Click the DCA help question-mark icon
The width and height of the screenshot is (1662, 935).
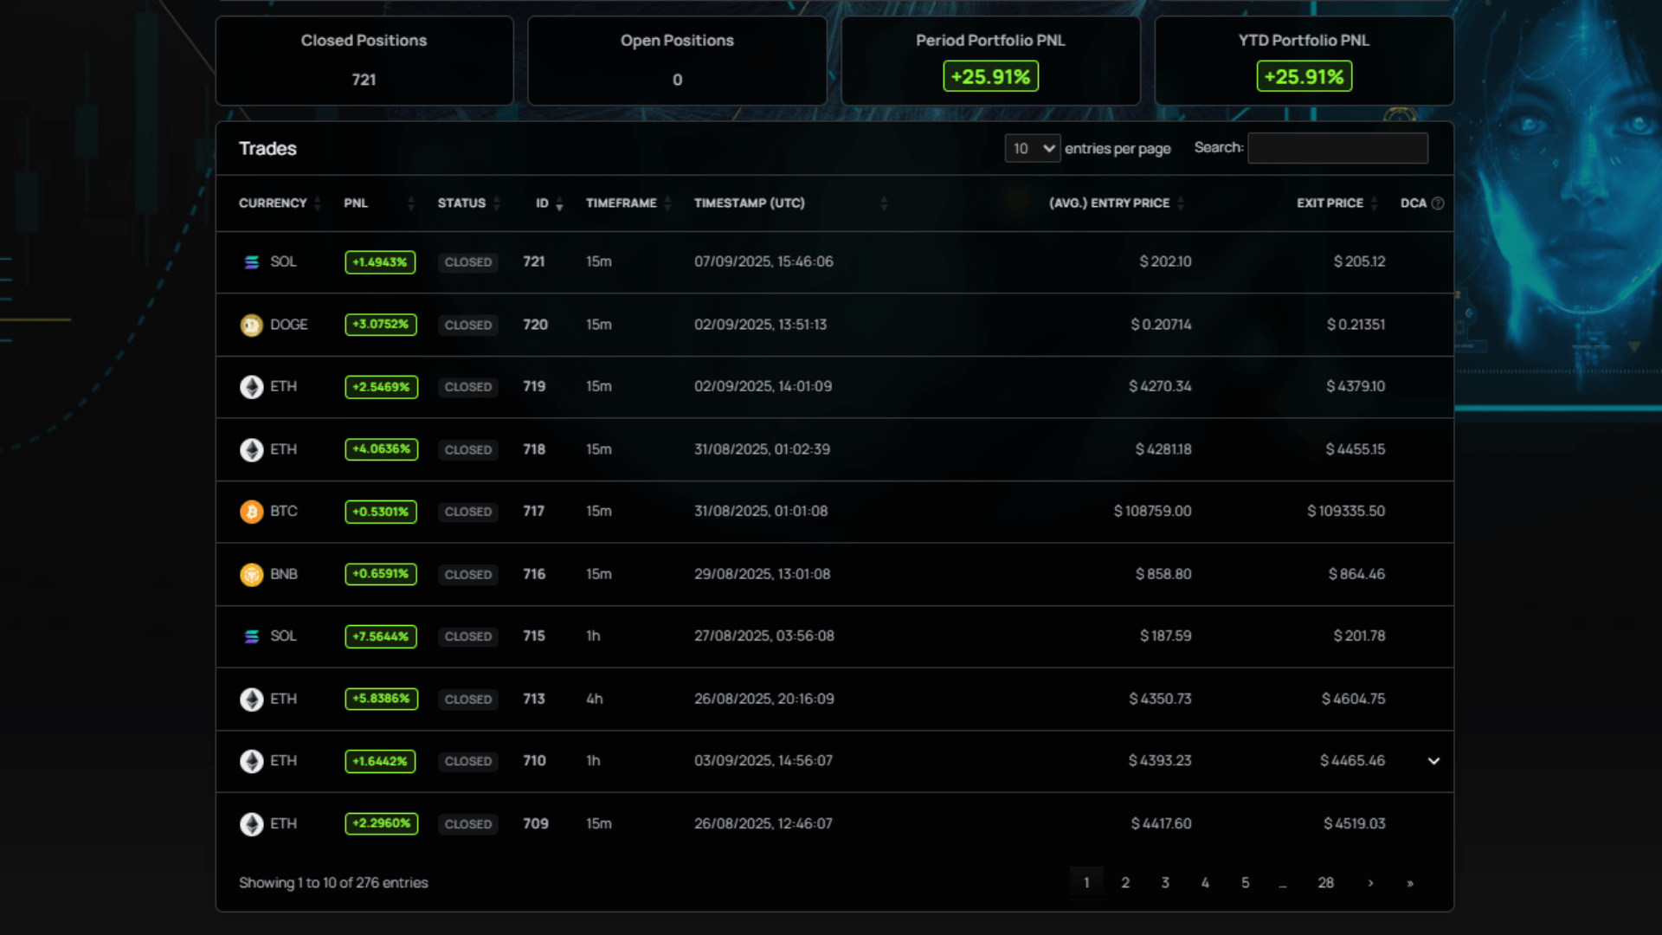click(x=1438, y=203)
